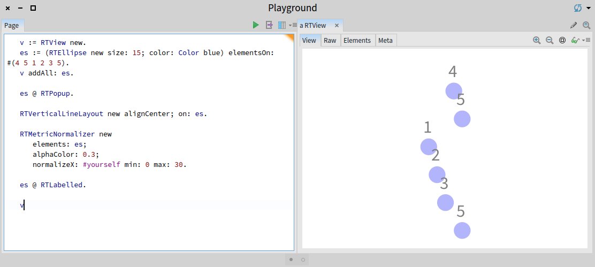This screenshot has height=267, width=595.
Task: Zoom out the RTView canvas
Action: (550, 40)
